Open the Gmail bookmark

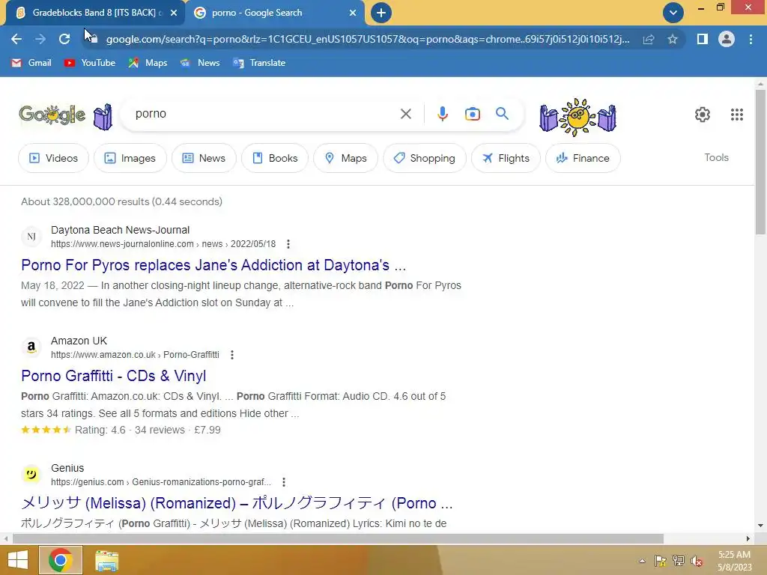tap(31, 63)
